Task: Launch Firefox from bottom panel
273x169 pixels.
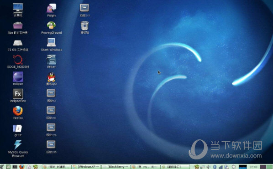Action: [x=22, y=167]
